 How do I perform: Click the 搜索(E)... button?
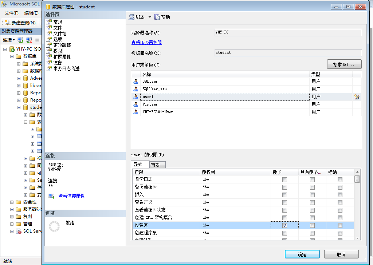(344, 64)
